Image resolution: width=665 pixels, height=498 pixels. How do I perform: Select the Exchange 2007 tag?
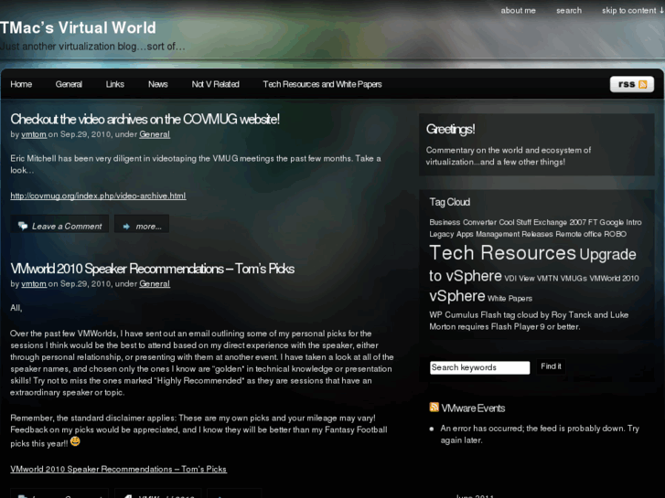pyautogui.click(x=560, y=222)
